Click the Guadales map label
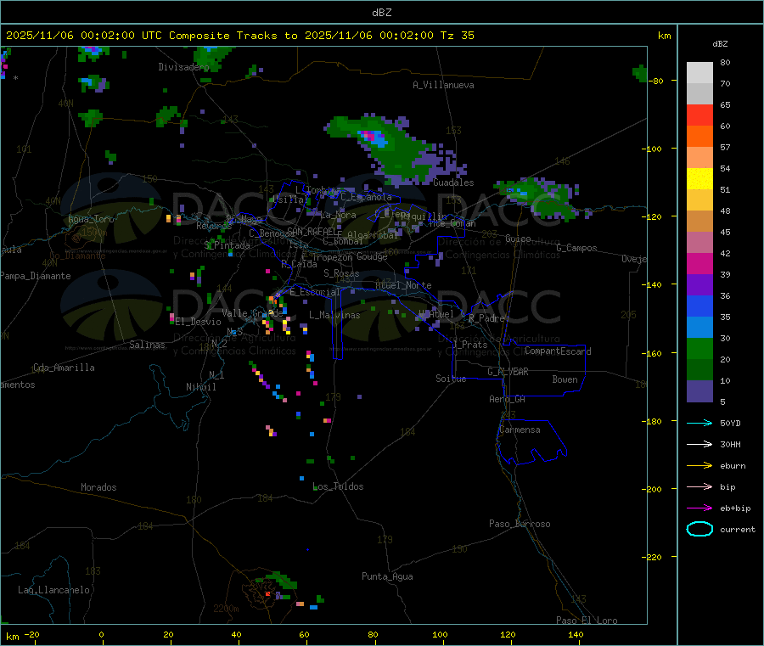Viewport: 764px width, 646px height. pos(453,183)
